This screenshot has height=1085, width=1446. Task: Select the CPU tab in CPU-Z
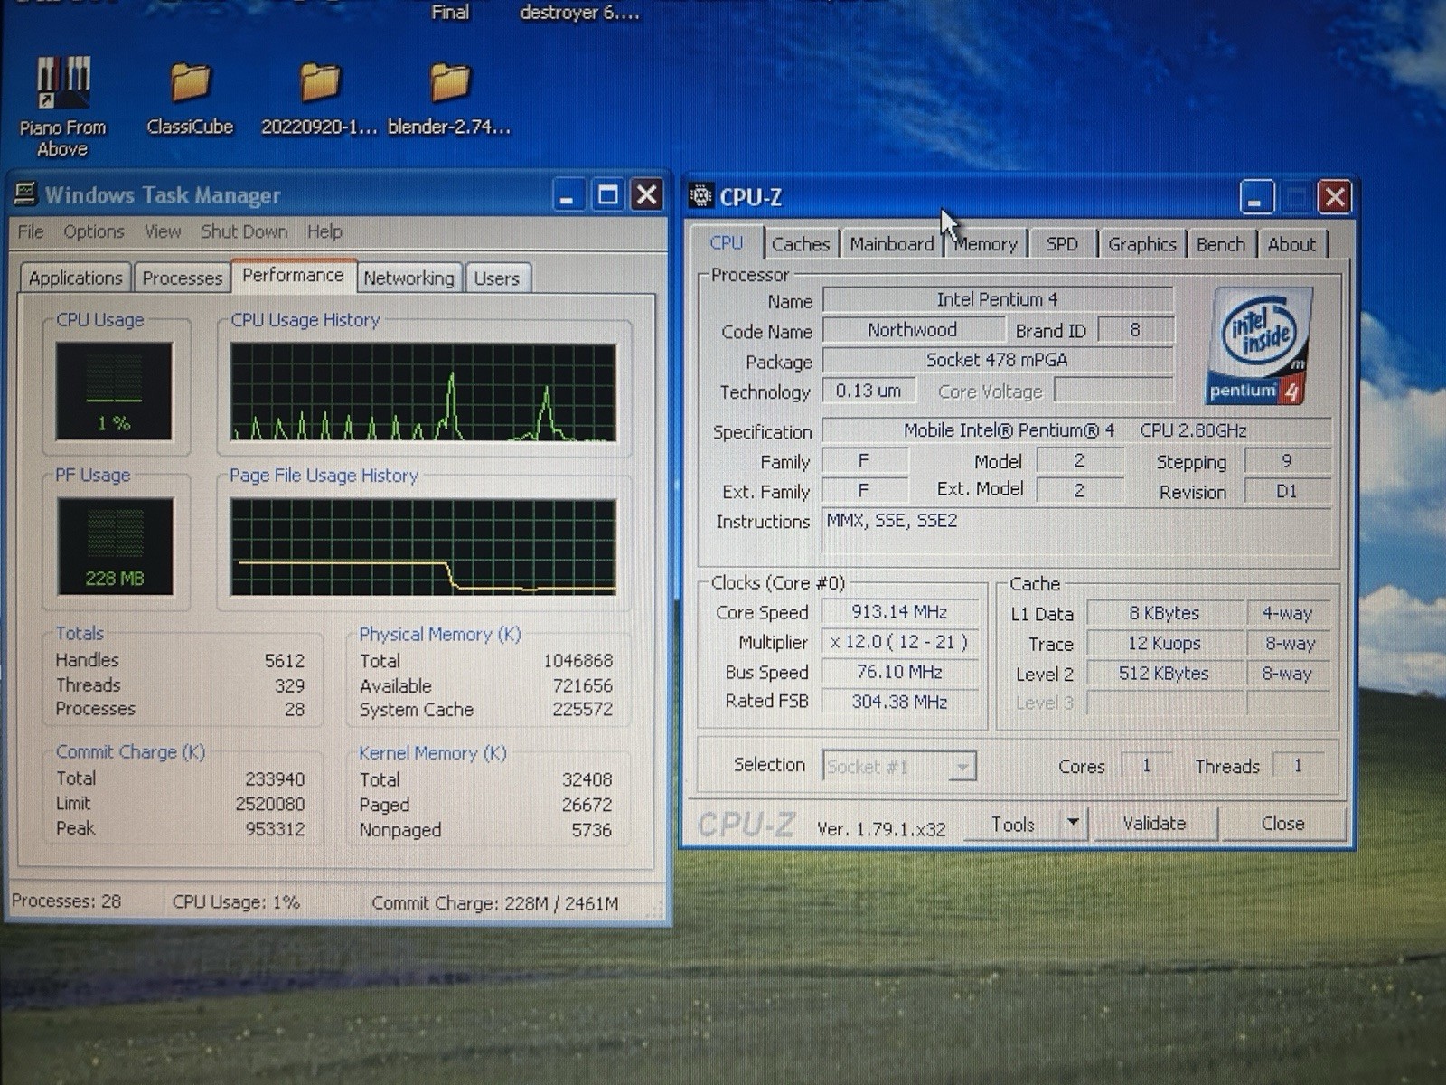pyautogui.click(x=726, y=242)
